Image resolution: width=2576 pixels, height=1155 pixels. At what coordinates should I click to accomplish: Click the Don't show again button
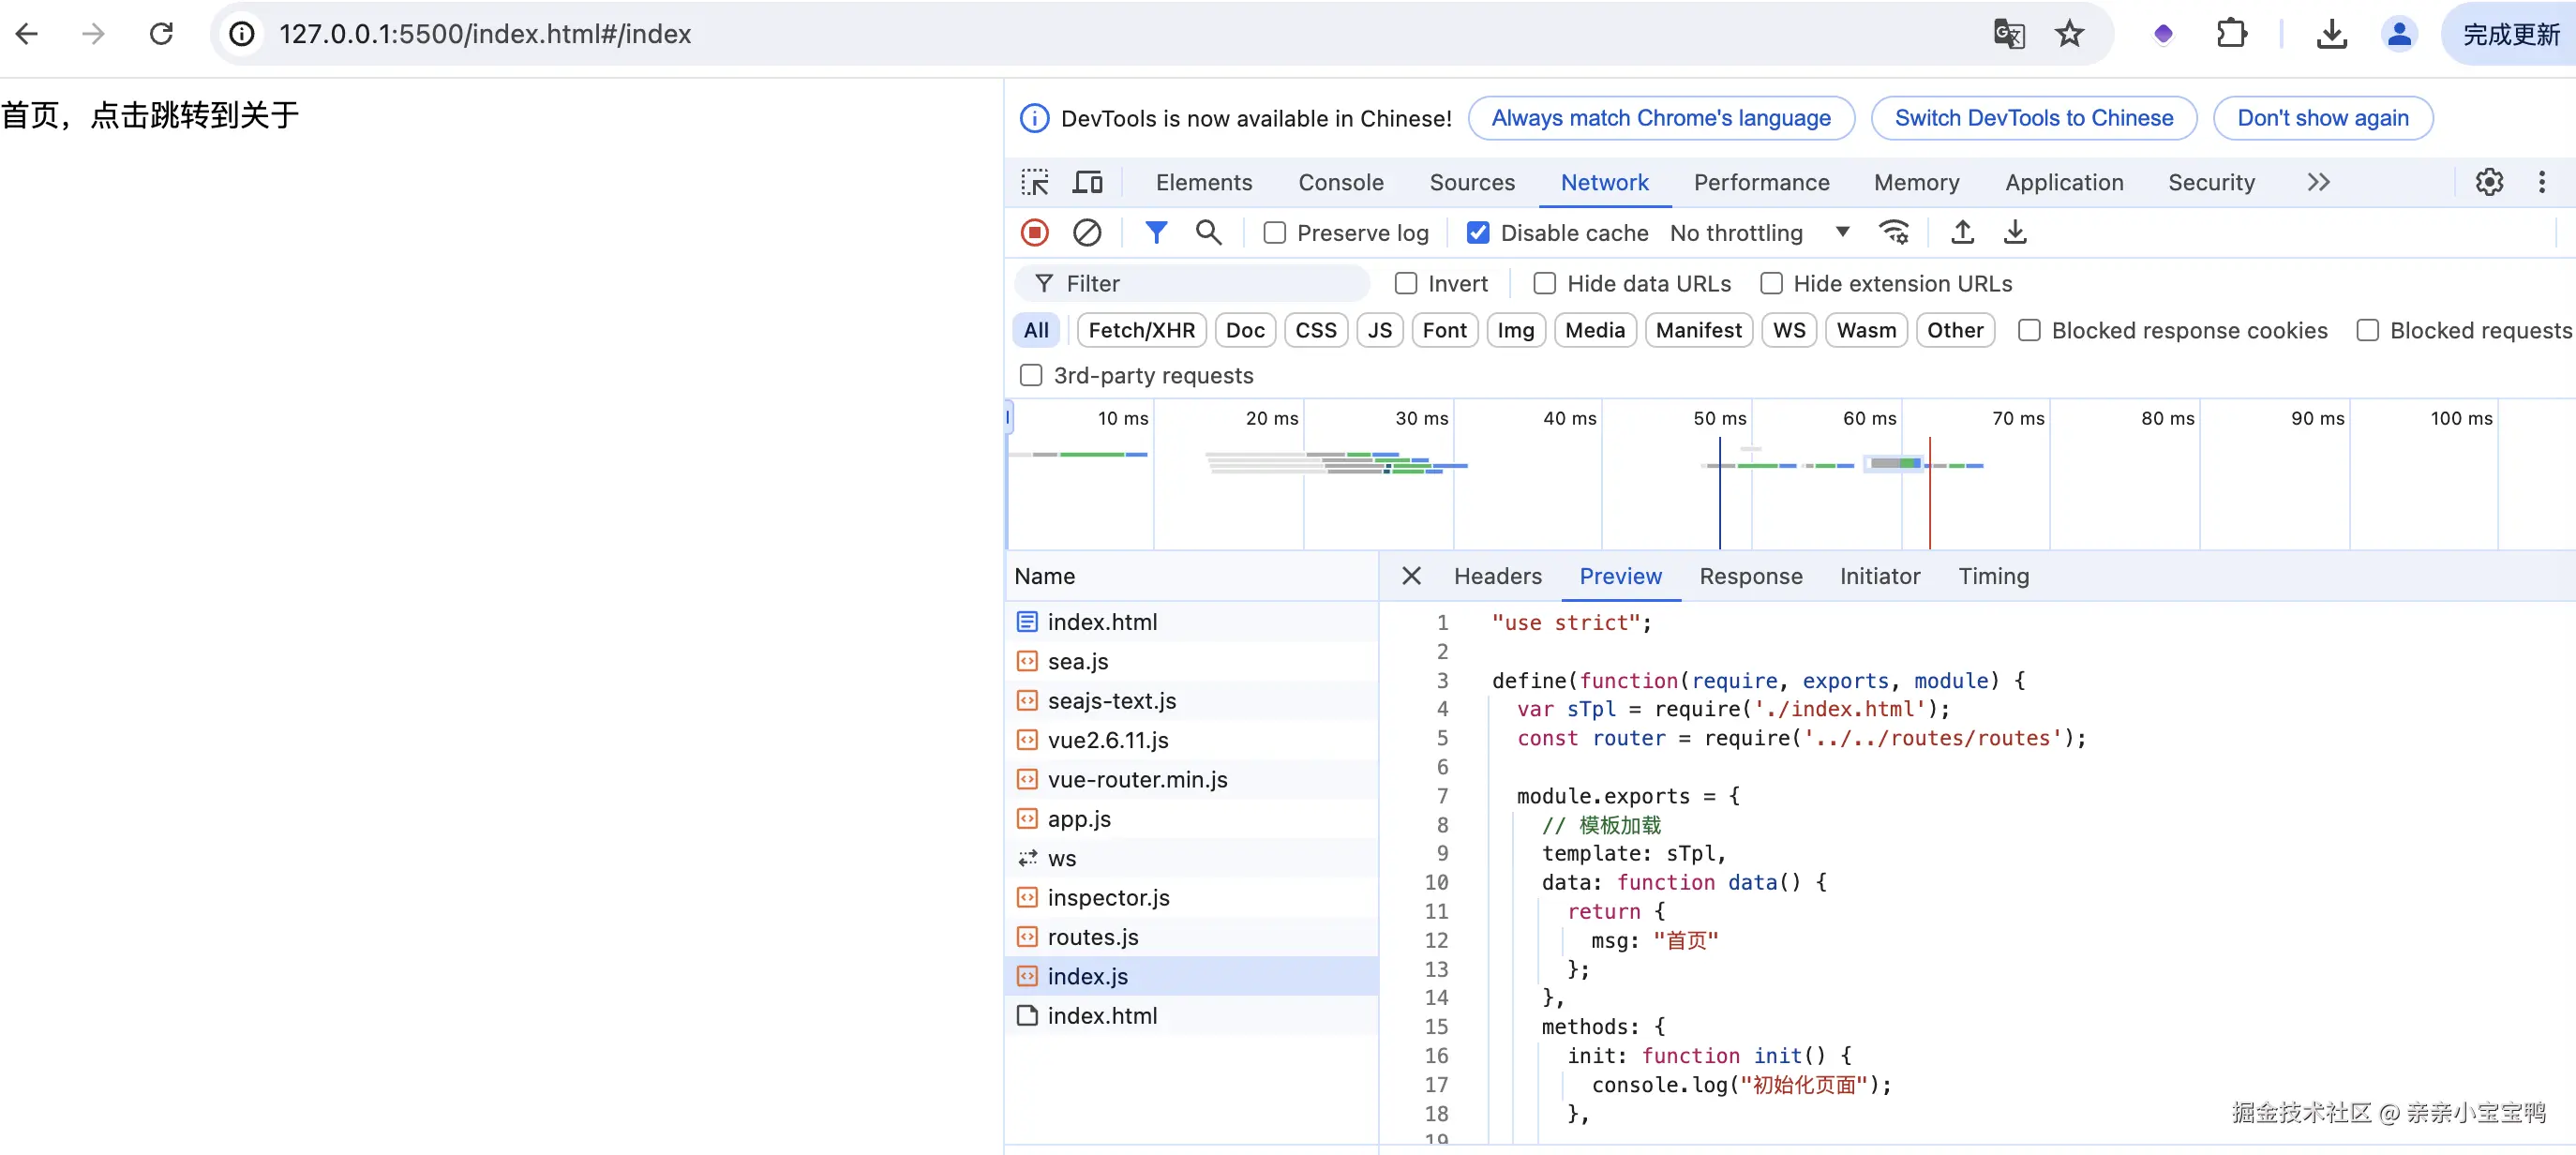pos(2322,118)
